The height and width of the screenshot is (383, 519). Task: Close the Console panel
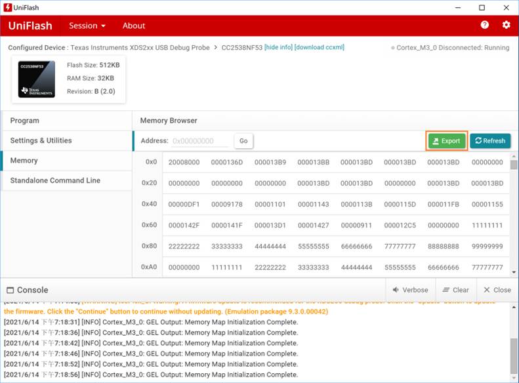coord(497,290)
